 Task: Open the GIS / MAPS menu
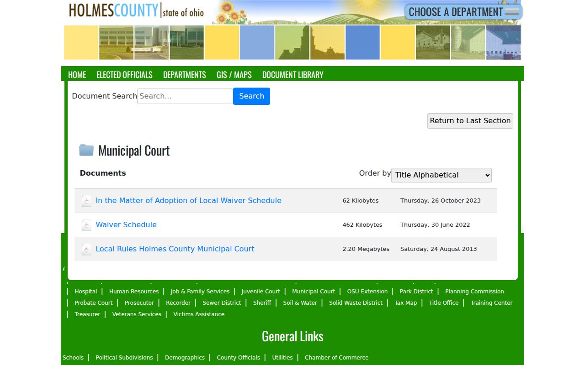[x=234, y=75]
